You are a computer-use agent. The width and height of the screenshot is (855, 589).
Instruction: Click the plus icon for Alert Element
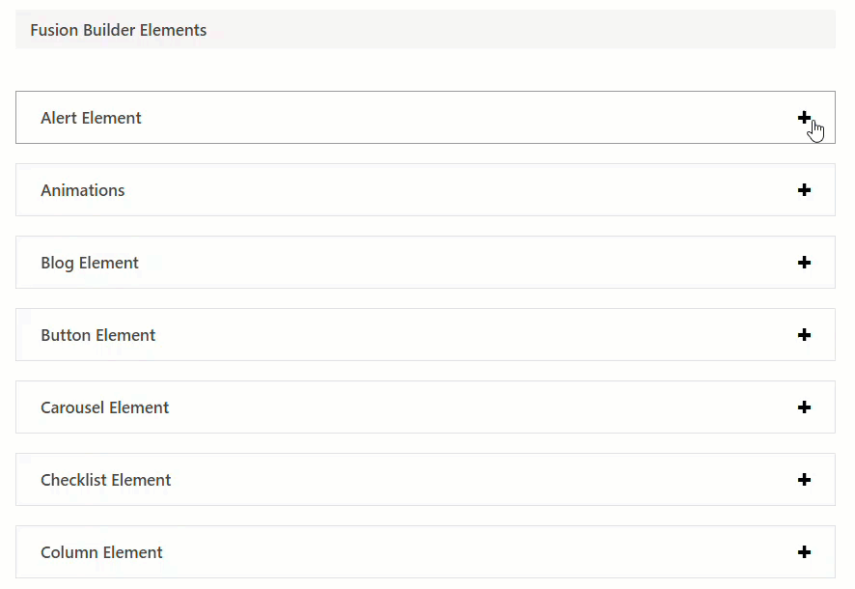804,117
